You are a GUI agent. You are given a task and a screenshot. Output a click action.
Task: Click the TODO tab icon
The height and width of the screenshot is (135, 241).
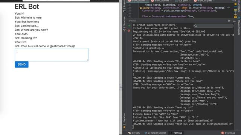pos(130,133)
